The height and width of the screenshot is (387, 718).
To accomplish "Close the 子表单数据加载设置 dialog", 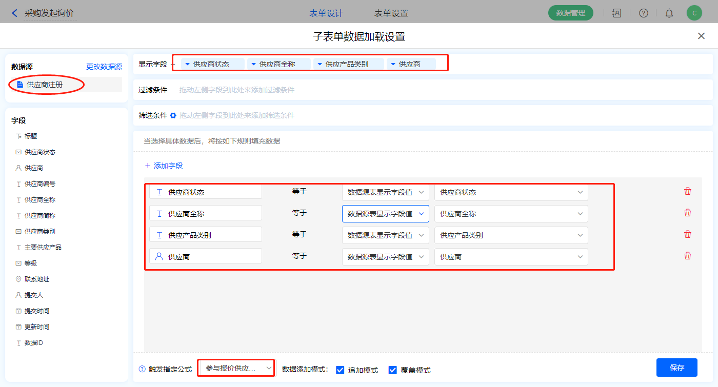I will click(701, 36).
